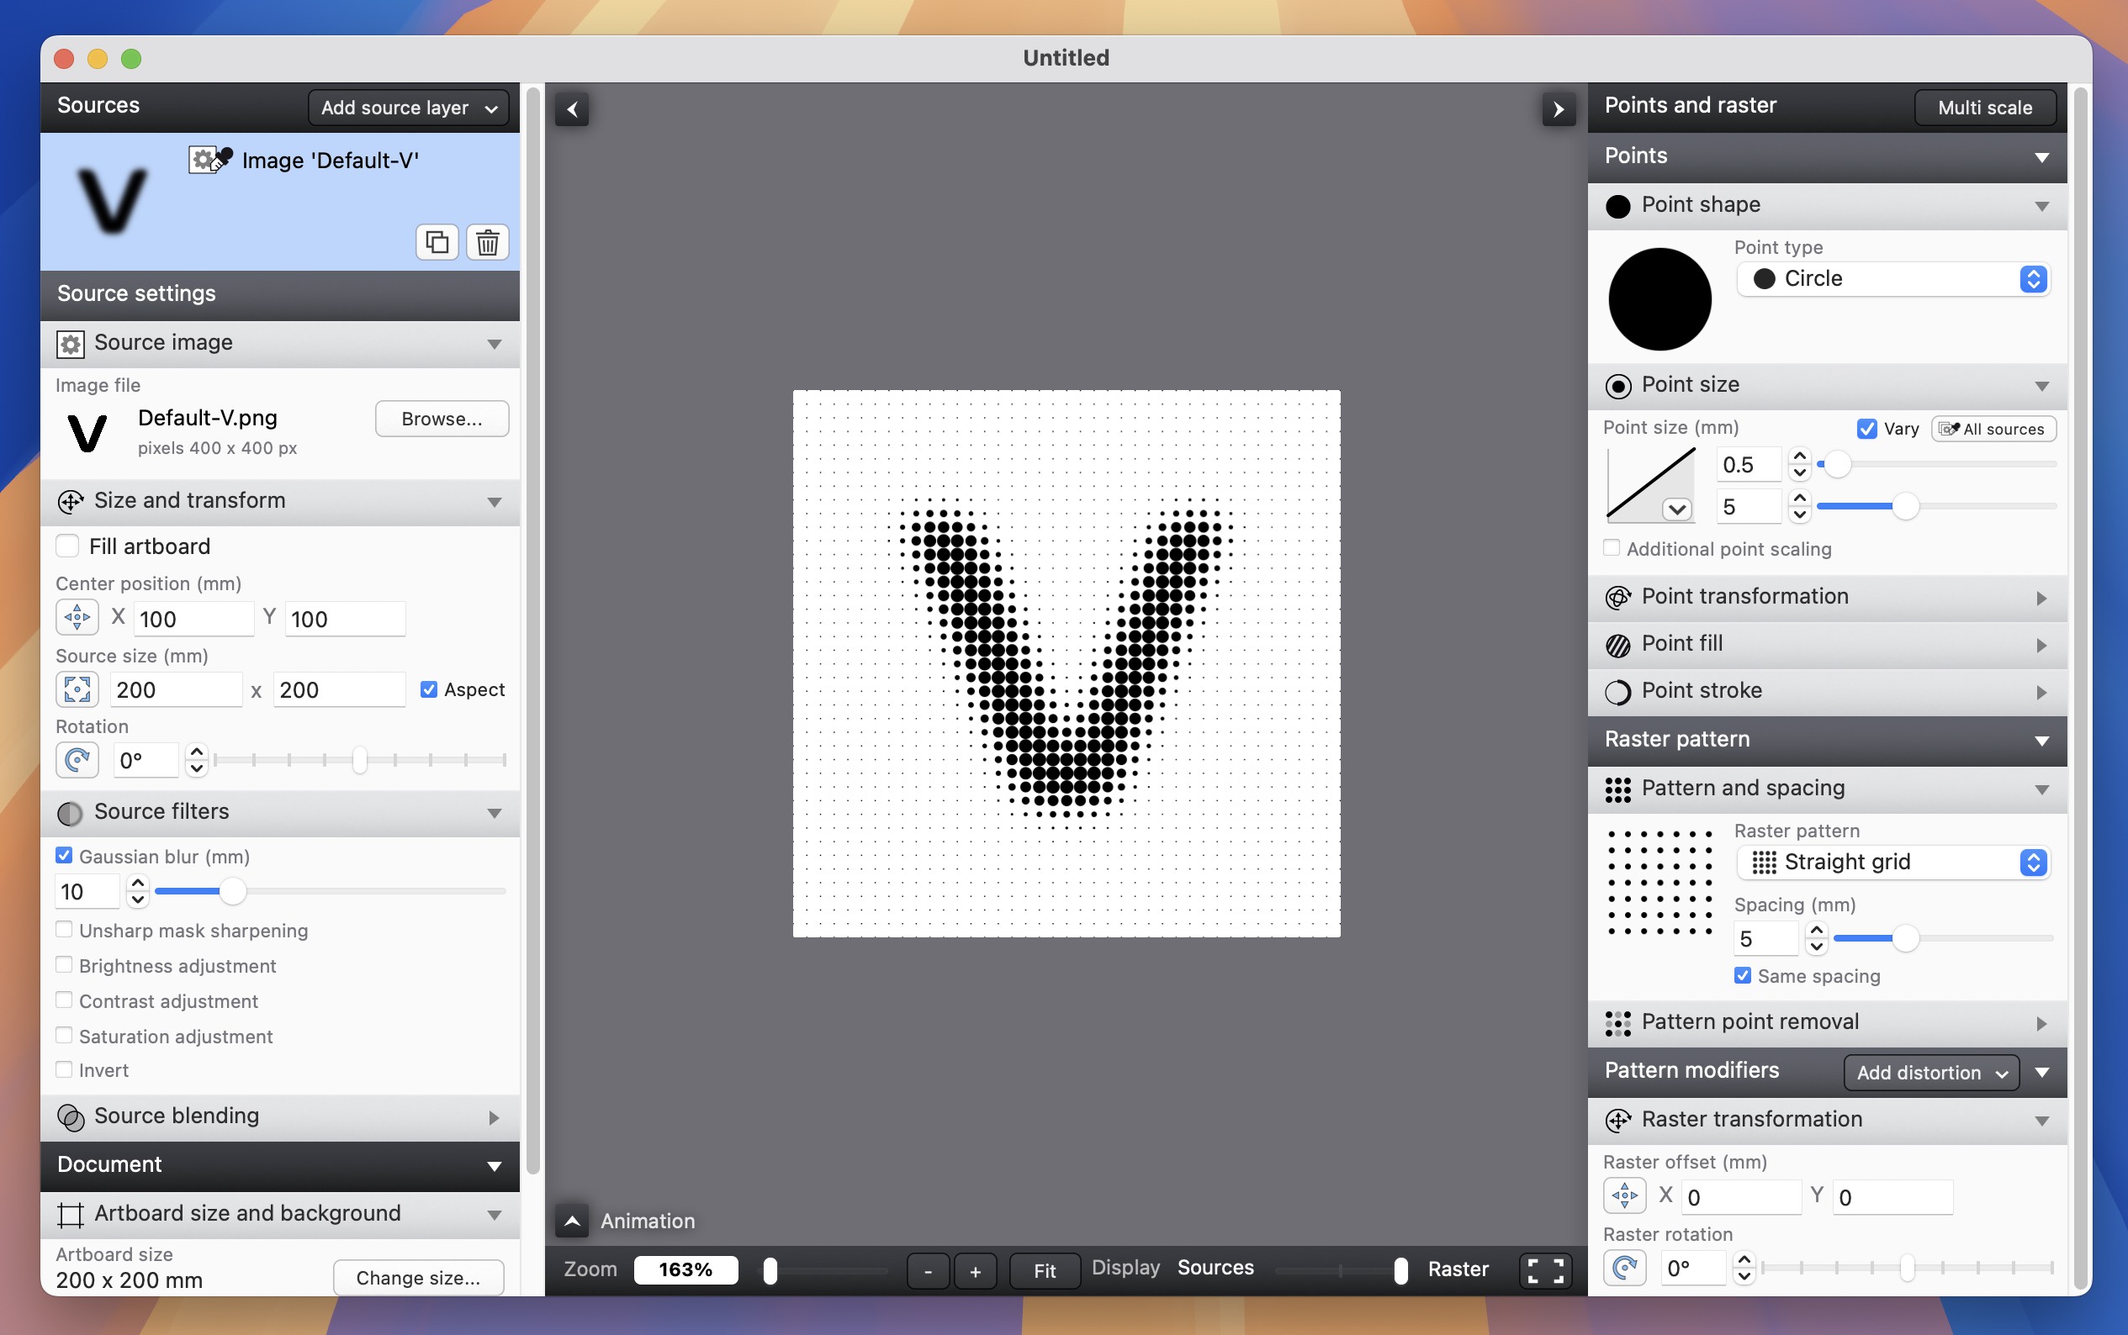Enable the Brightness adjustment checkbox
Viewport: 2128px width, 1335px height.
63,964
